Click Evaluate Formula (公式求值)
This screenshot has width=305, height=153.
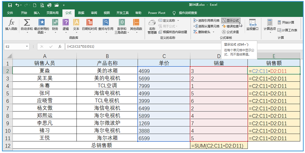(x=230, y=32)
